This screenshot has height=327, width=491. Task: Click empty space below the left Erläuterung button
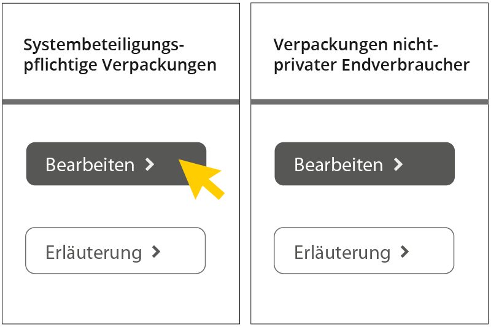coord(121,299)
